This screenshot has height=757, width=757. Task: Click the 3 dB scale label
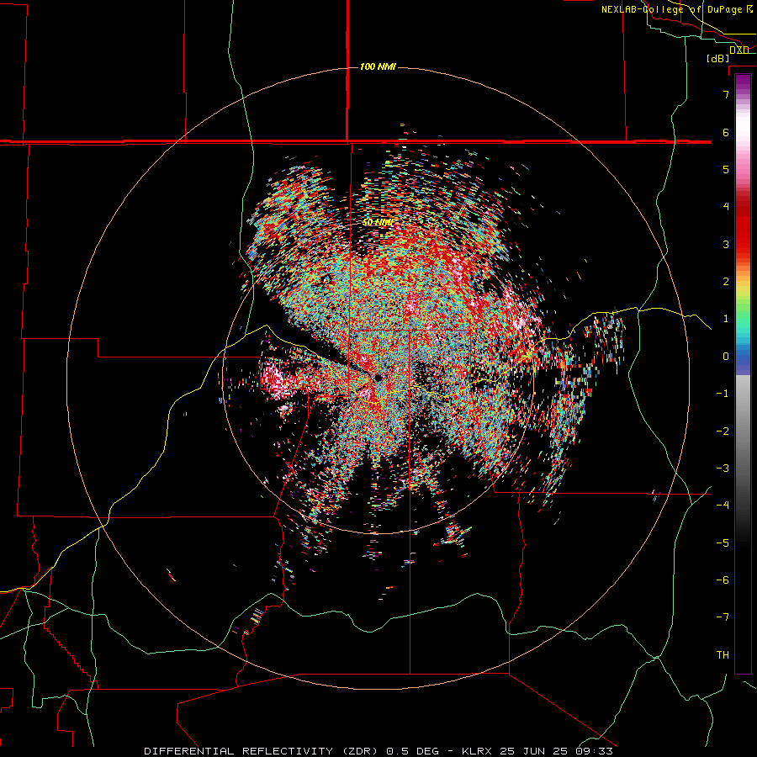pyautogui.click(x=726, y=244)
